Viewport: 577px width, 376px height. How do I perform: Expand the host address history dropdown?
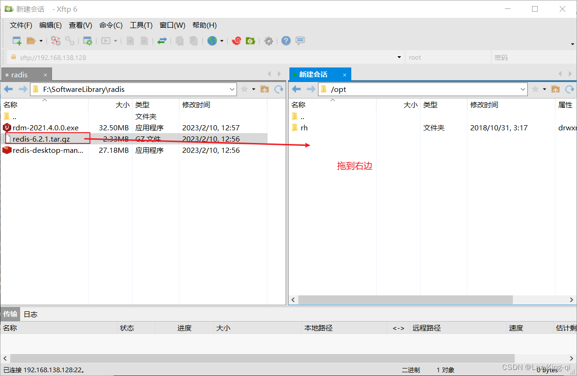click(399, 57)
